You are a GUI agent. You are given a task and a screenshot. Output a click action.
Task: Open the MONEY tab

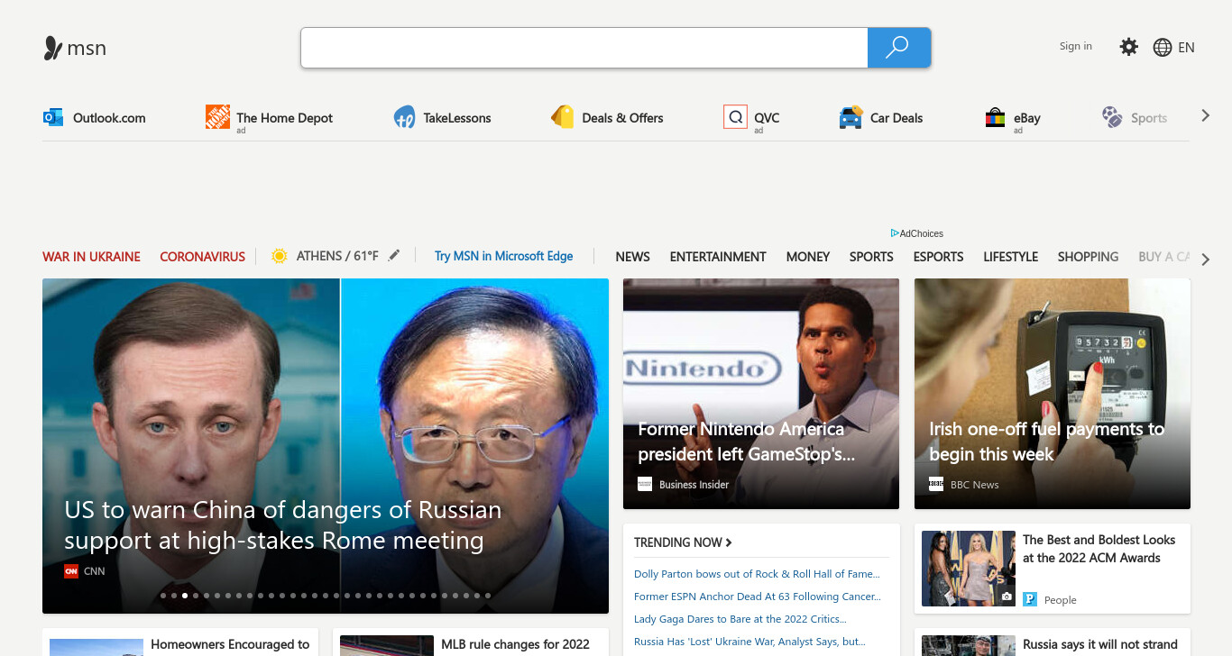(807, 257)
